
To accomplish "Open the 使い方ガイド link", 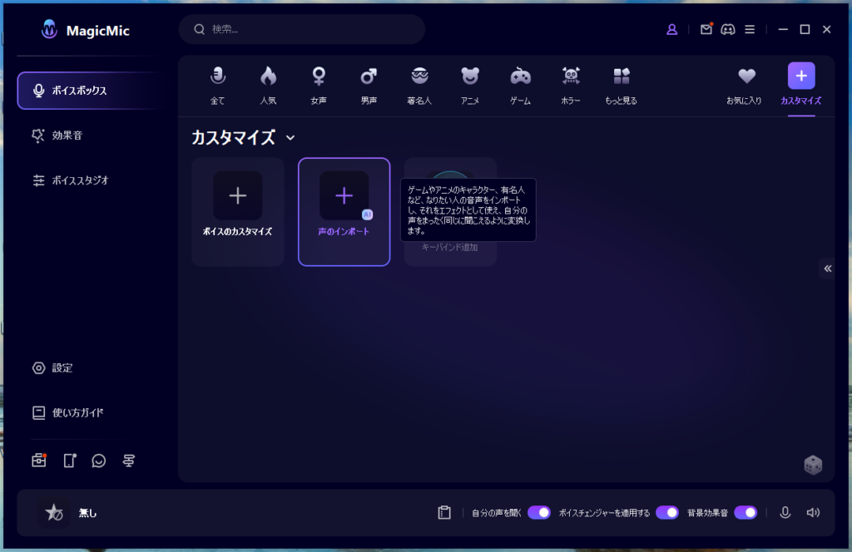I will click(77, 412).
